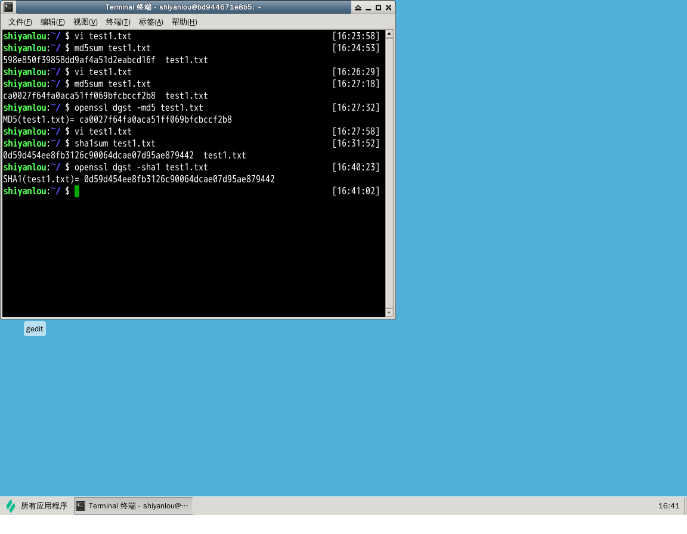Open the 所有应用程序 applications menu

click(x=37, y=506)
